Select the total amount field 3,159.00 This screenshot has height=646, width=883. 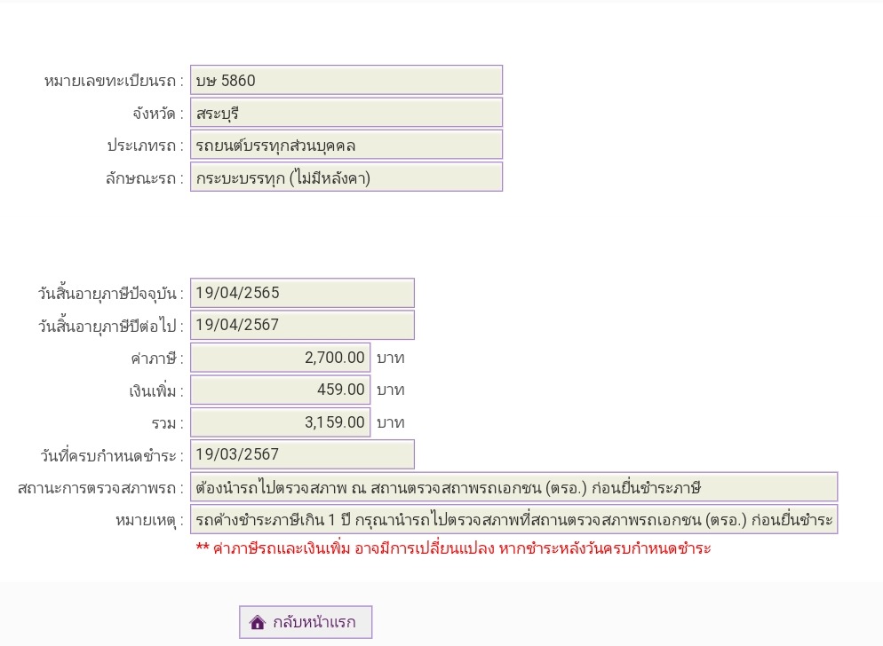(281, 422)
